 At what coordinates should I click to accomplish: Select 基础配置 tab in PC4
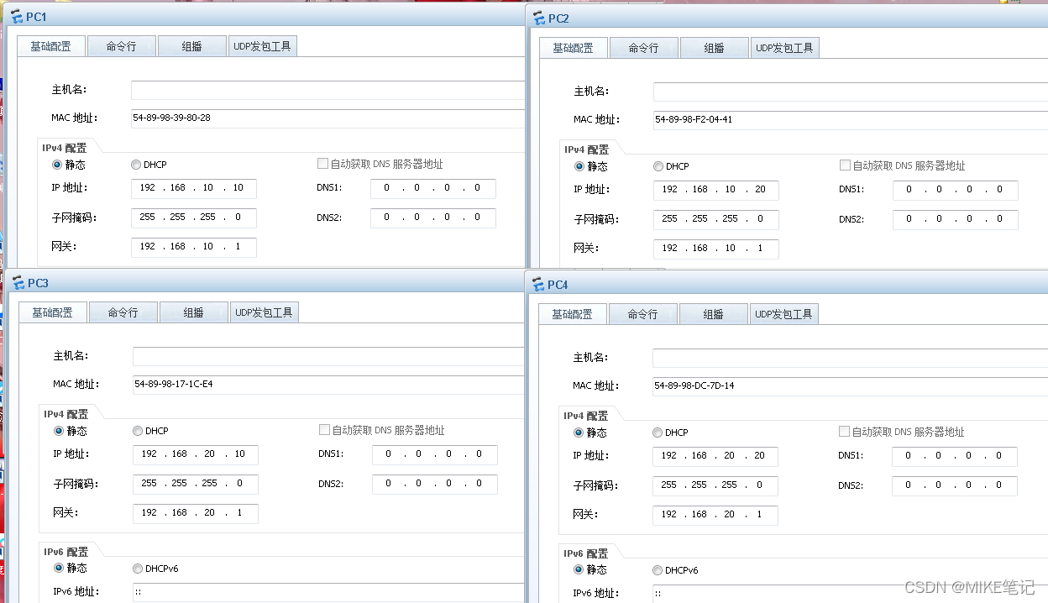(x=572, y=314)
